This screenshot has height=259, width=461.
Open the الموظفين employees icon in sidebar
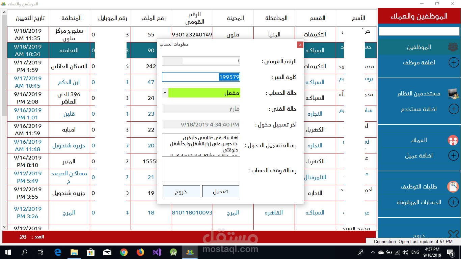[x=453, y=47]
